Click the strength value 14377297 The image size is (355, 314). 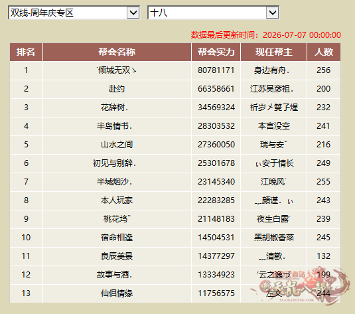pos(216,256)
